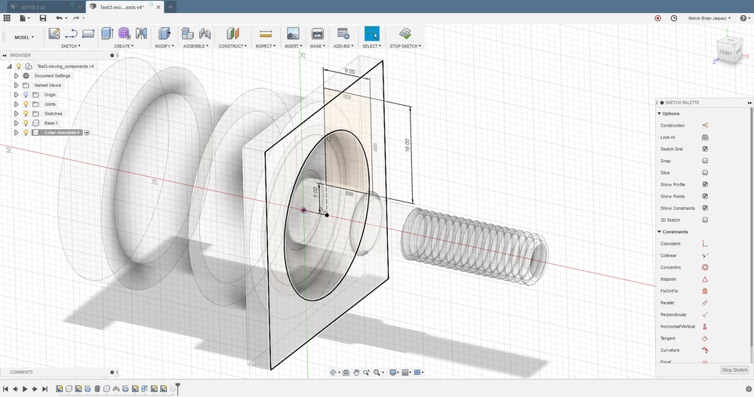
Task: Select the Line sketch tool
Action: (71, 34)
